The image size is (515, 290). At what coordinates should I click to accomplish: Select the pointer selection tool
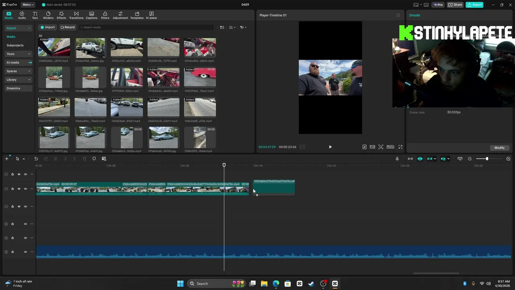(x=17, y=159)
